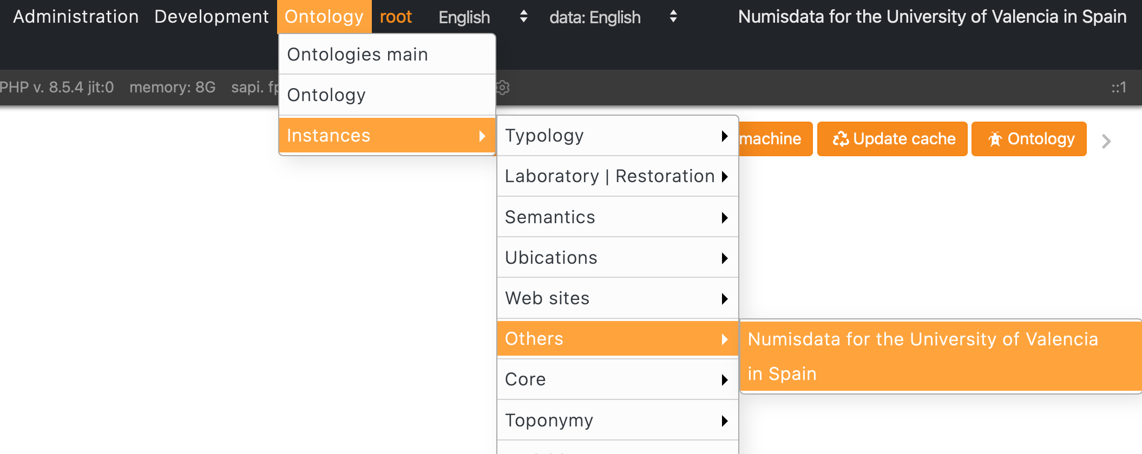Expand the Laboratory | Restoration submenu

coord(618,176)
